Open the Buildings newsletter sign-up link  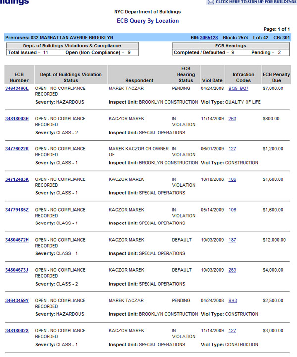(x=255, y=2)
